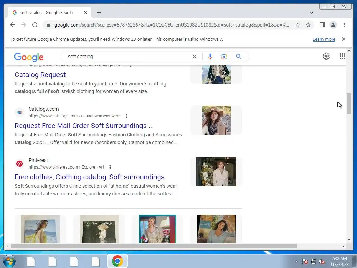The width and height of the screenshot is (357, 268).
Task: Open Catalog Request result thumbnail
Action: coord(216,75)
